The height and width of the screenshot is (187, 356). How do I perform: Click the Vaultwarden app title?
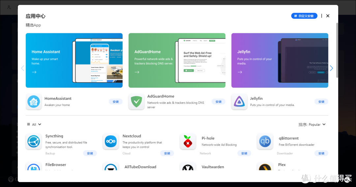[213, 167]
